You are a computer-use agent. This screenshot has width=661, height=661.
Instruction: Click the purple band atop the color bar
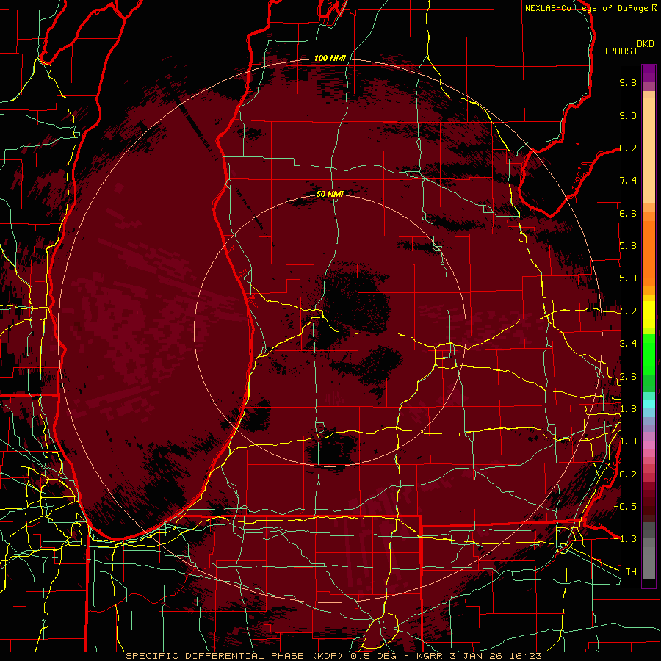tap(649, 73)
